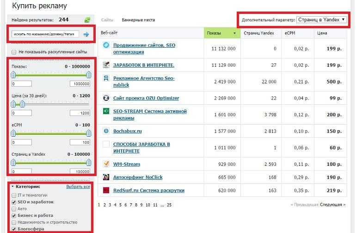Image resolution: width=356 pixels, height=233 pixels.
Task: Click icon next to Сайт проекта OZU Optimizer
Action: tap(106, 98)
